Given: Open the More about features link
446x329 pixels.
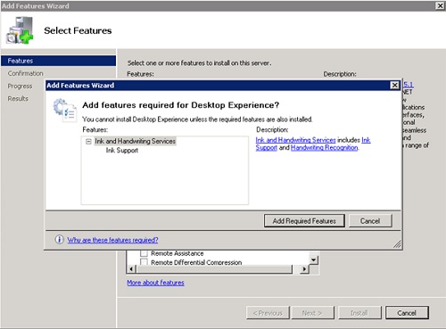Looking at the screenshot, I should tap(155, 283).
